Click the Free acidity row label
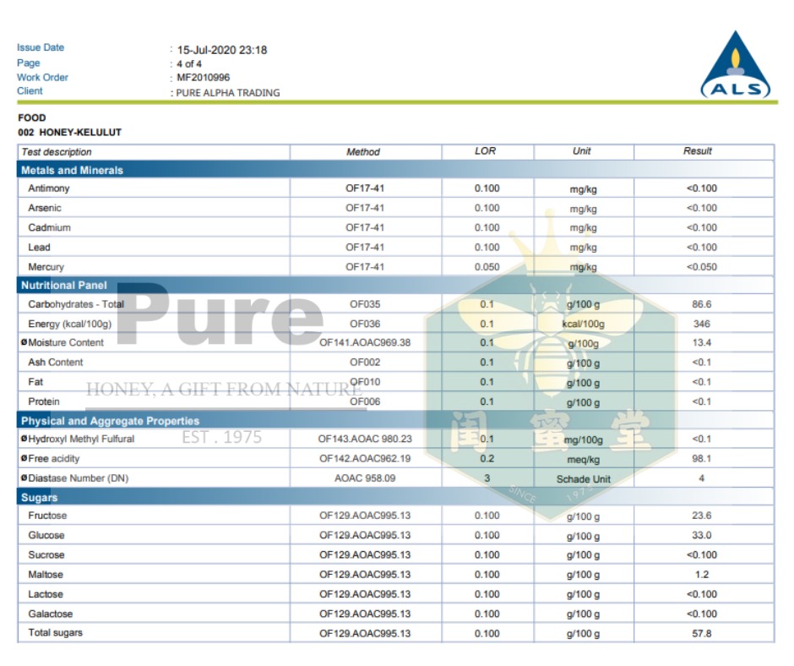 pyautogui.click(x=54, y=459)
